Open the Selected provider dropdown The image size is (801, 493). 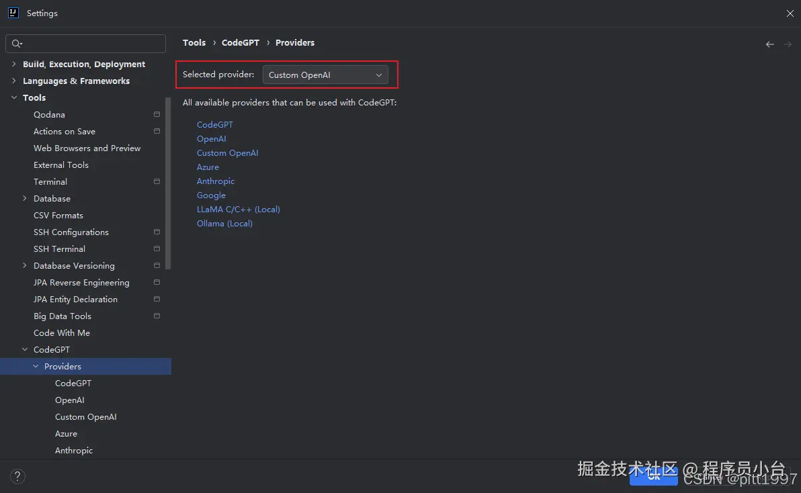click(x=325, y=75)
